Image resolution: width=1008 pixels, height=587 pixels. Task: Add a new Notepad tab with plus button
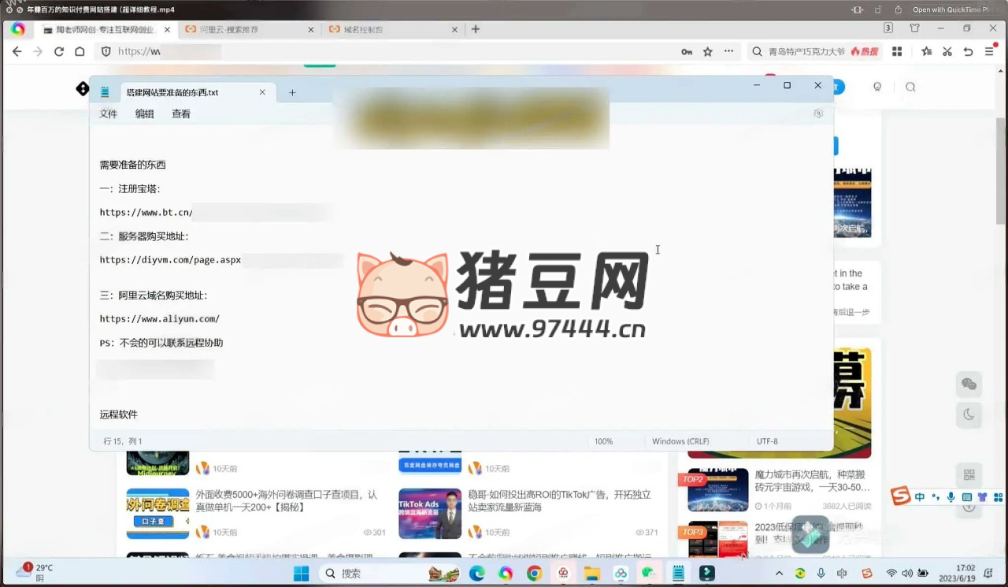[292, 92]
